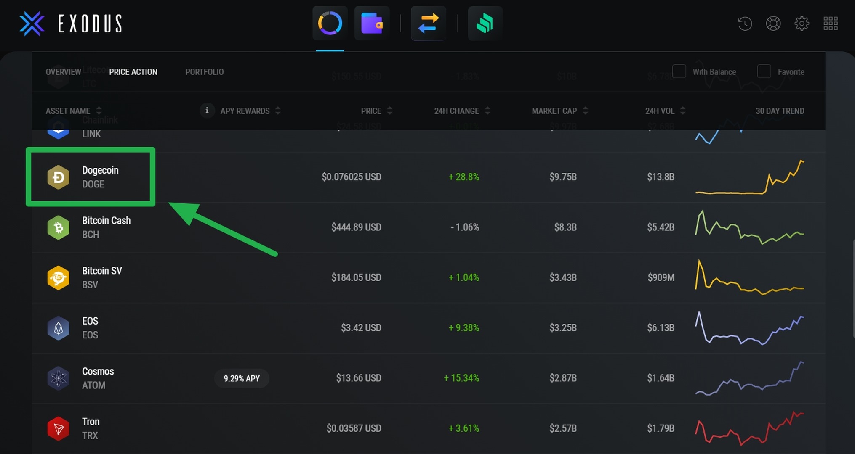
Task: Click the Dogecoin +28.8% change value
Action: coord(464,177)
